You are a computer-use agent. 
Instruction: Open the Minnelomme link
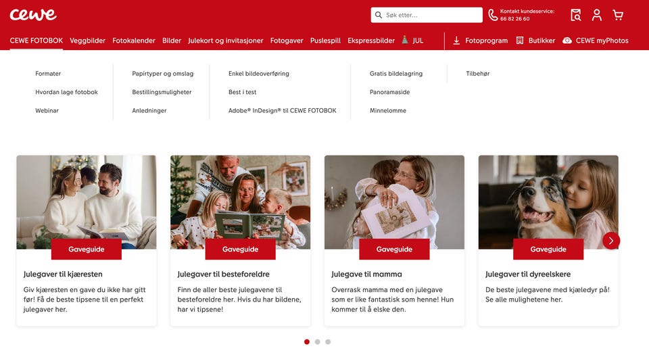(x=388, y=111)
